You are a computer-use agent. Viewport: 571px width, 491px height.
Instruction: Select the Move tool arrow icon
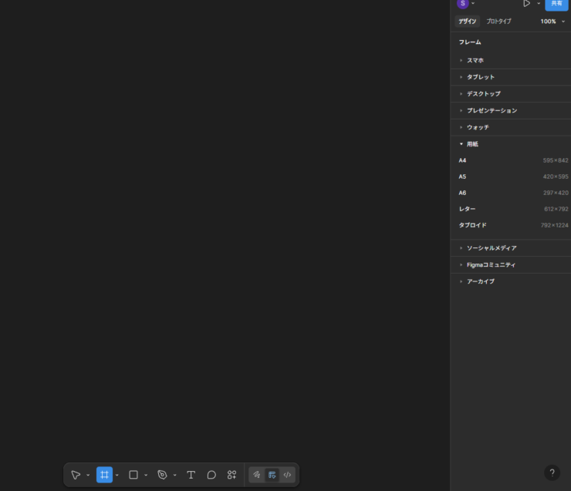click(76, 475)
